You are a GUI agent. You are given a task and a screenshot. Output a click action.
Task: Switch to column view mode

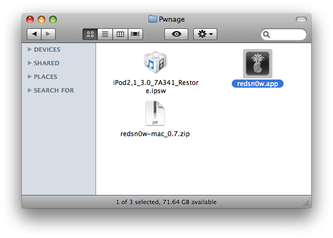pyautogui.click(x=120, y=34)
